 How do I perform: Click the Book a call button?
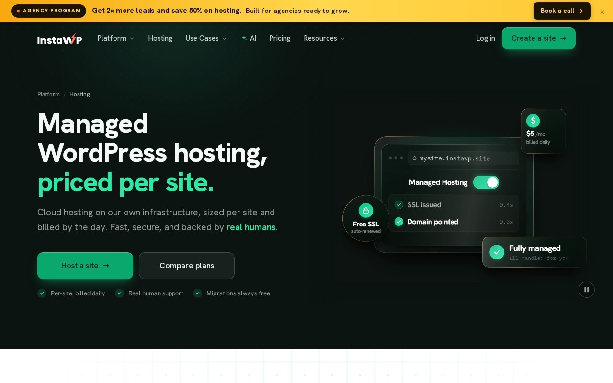click(x=562, y=11)
